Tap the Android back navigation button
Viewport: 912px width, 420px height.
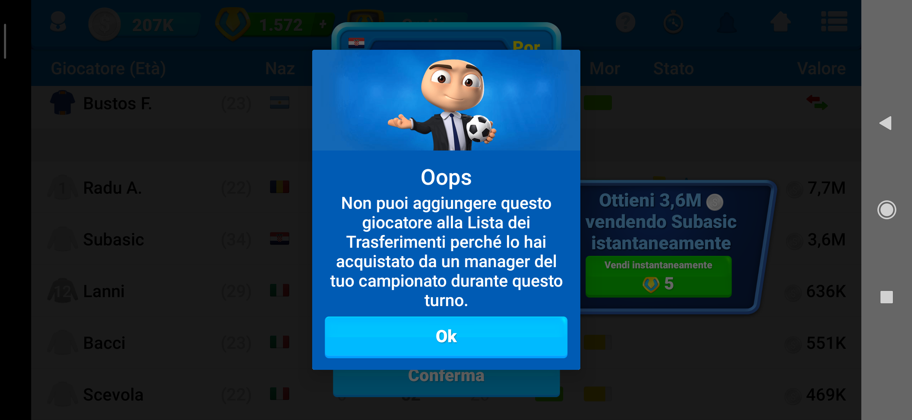click(886, 123)
